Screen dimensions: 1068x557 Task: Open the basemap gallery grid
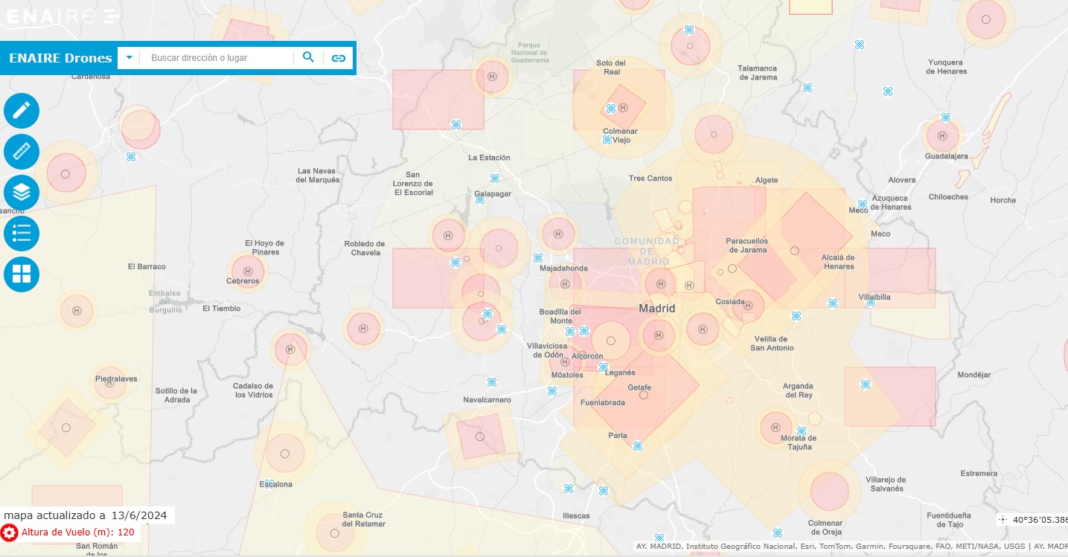(x=22, y=274)
